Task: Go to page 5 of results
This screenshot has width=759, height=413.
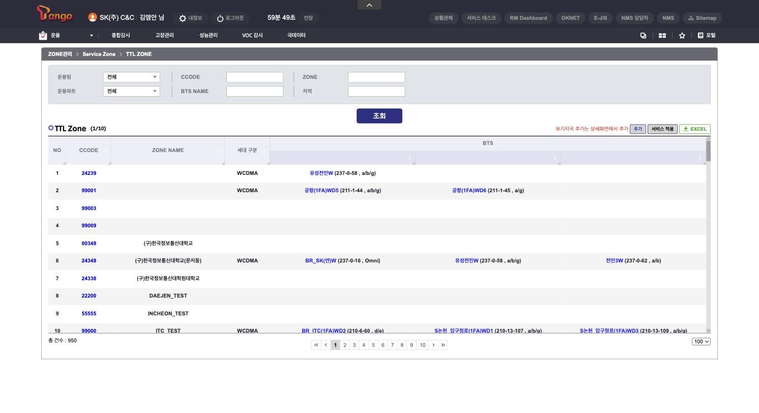Action: [373, 345]
